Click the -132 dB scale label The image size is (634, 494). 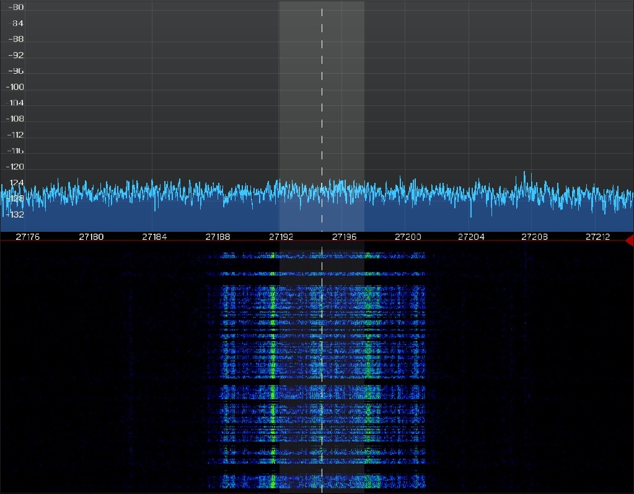(15, 214)
